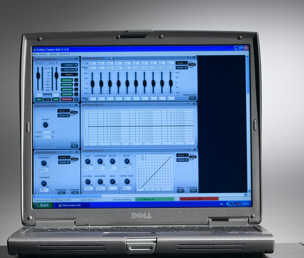Click the GATE TIME knob
This screenshot has width=304, height=258.
click(127, 181)
